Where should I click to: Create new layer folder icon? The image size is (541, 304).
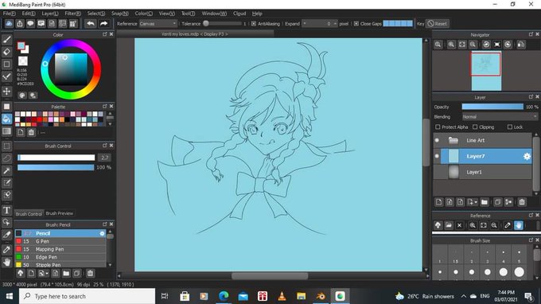(484, 202)
